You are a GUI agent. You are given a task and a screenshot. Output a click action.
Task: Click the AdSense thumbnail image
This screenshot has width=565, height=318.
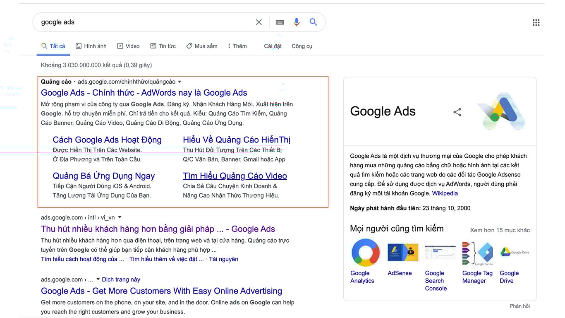coord(403,252)
